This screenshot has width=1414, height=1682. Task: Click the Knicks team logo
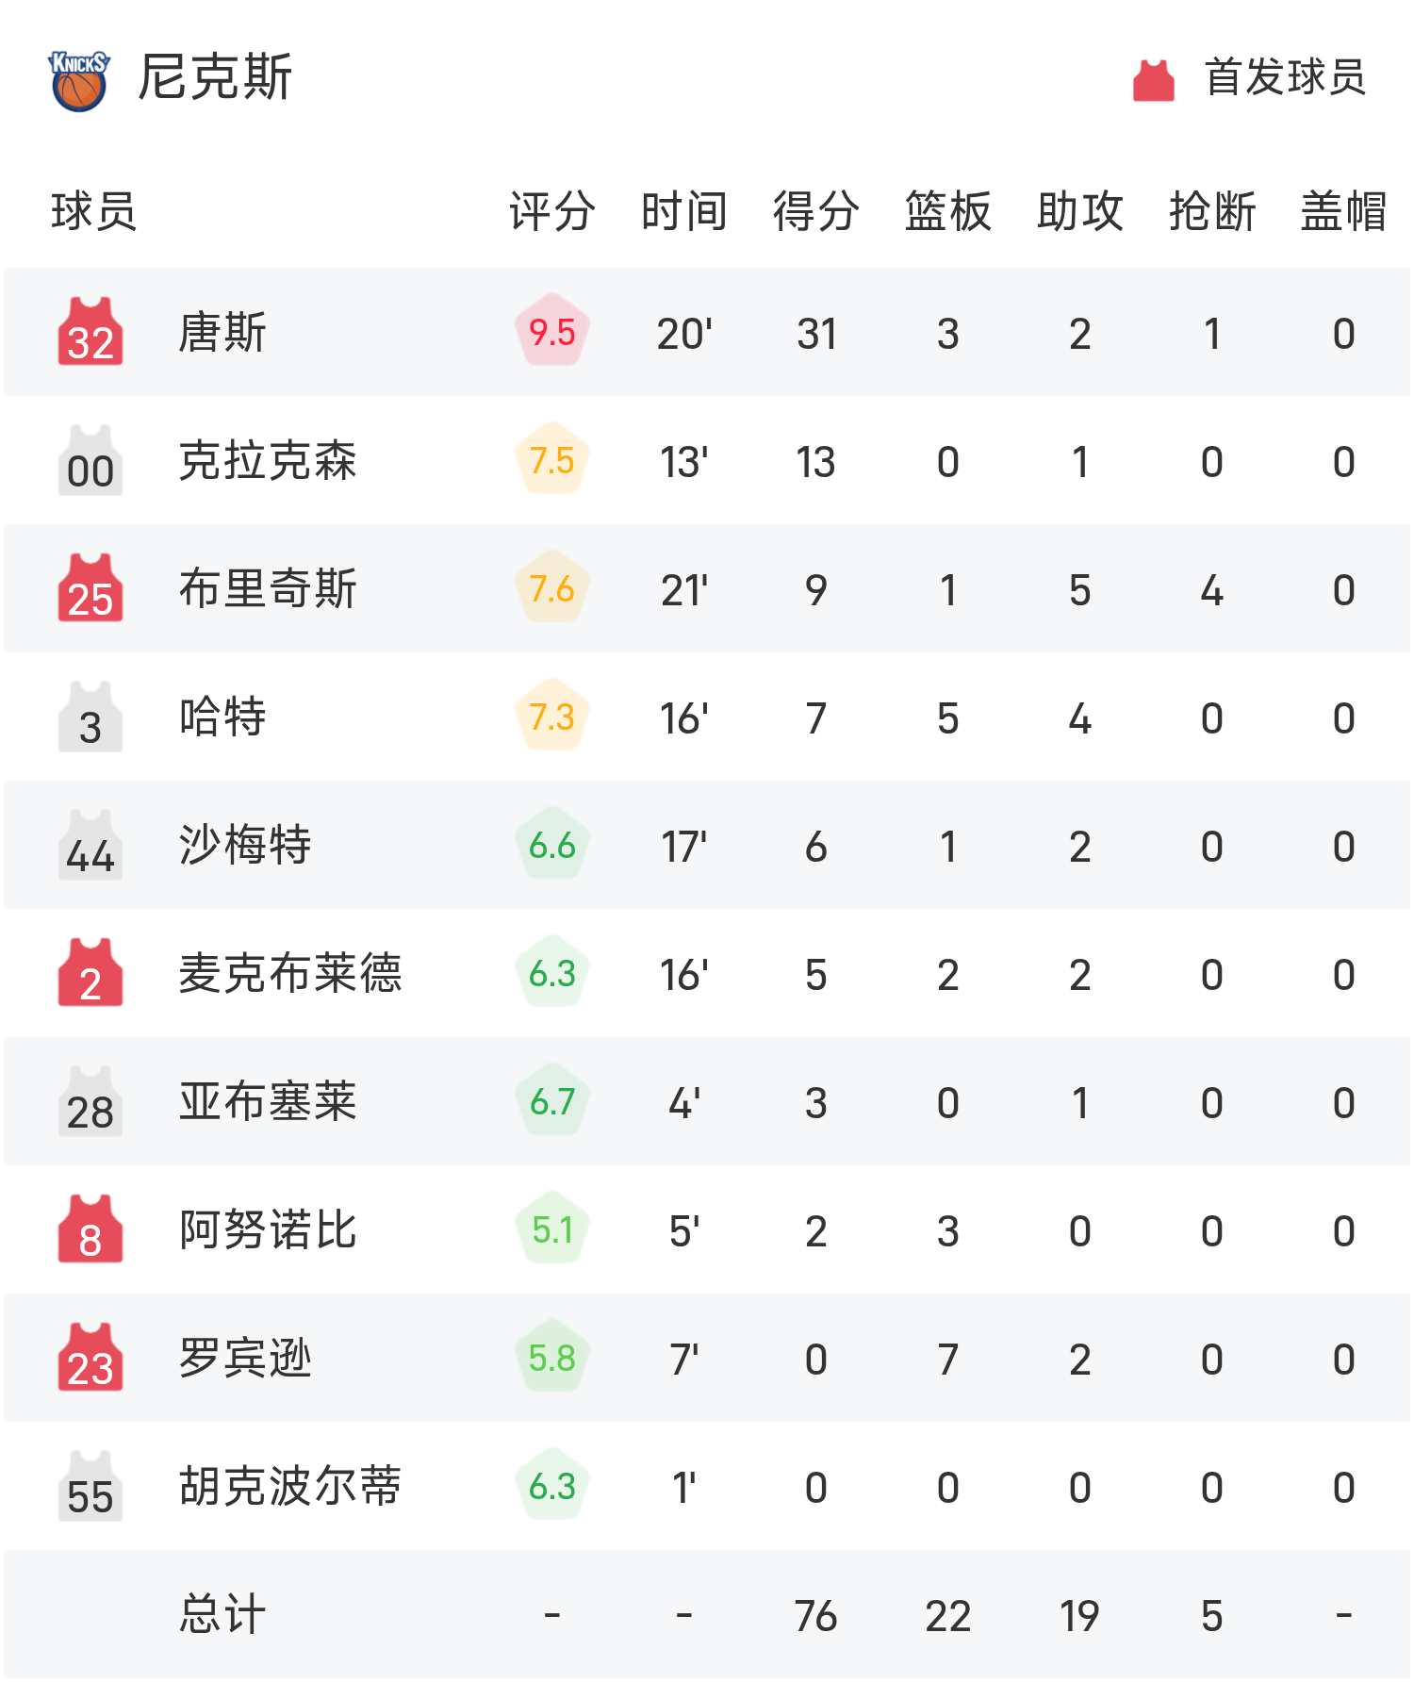click(x=79, y=80)
